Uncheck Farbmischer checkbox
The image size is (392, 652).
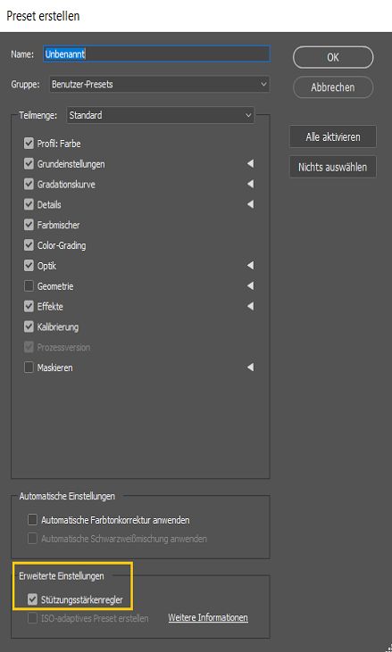tap(29, 225)
